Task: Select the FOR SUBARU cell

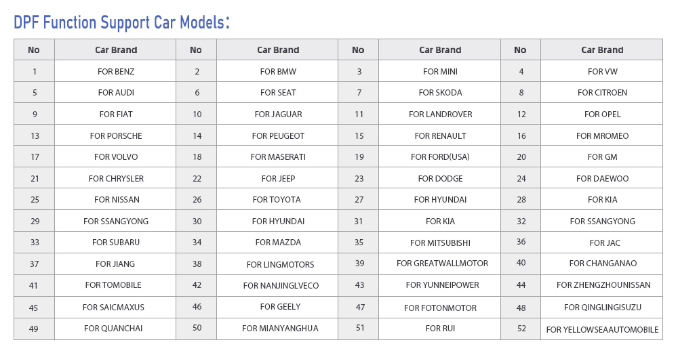Action: point(116,243)
